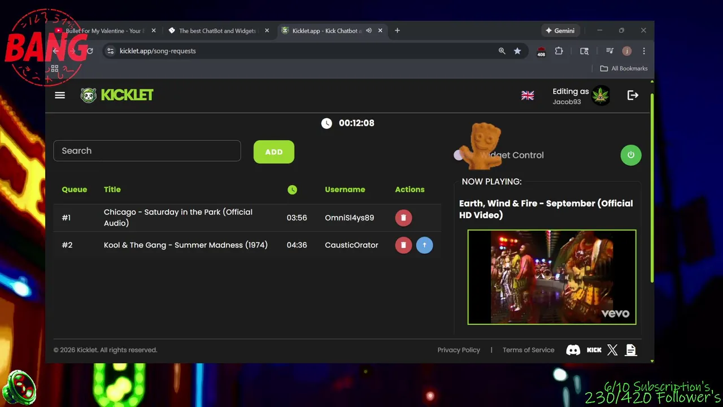Viewport: 723px width, 407px height.
Task: Close the Kicklet.app tab
Action: (x=380, y=31)
